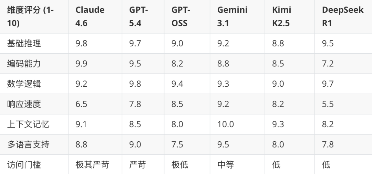Click the Claude 4.6 column header
Screen dimensions: 372x174
click(x=95, y=17)
